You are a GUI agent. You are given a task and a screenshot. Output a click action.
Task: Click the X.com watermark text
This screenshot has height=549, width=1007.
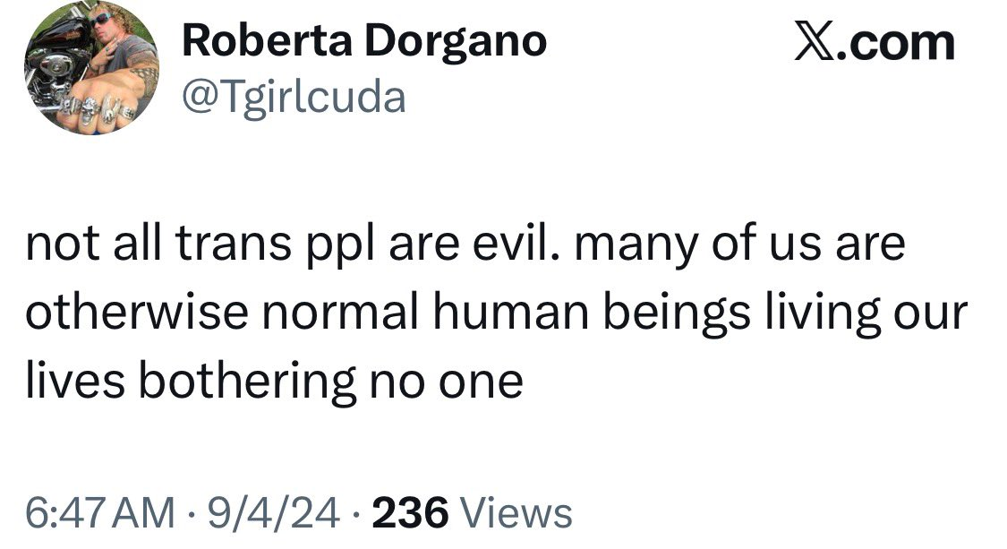[x=875, y=42]
